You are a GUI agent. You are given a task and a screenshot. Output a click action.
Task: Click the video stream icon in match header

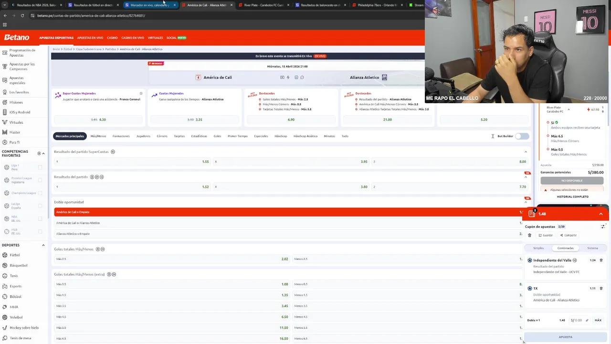point(282,77)
